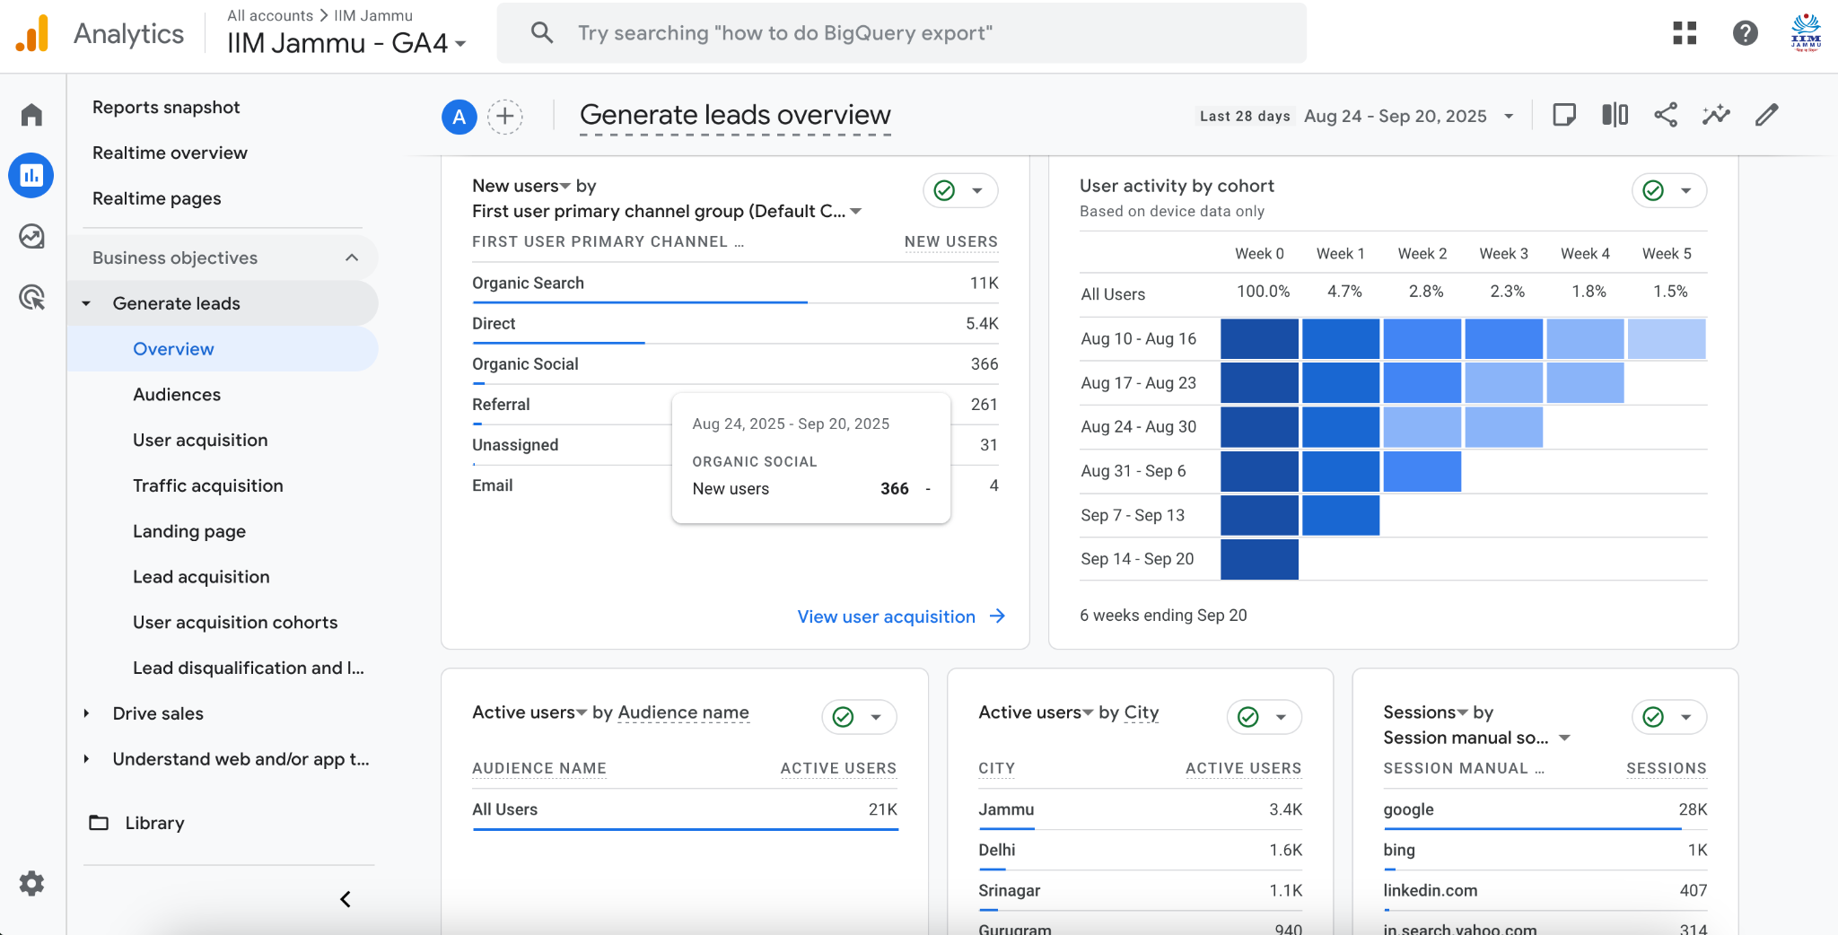The height and width of the screenshot is (935, 1838).
Task: Open the New users card options dropdown
Action: pos(977,190)
